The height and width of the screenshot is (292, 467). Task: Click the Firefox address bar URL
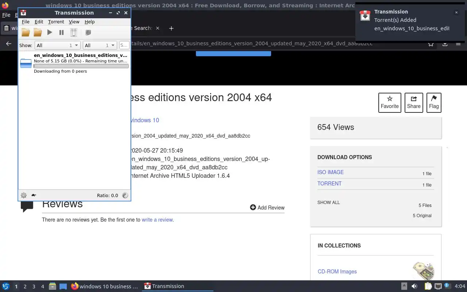252,43
